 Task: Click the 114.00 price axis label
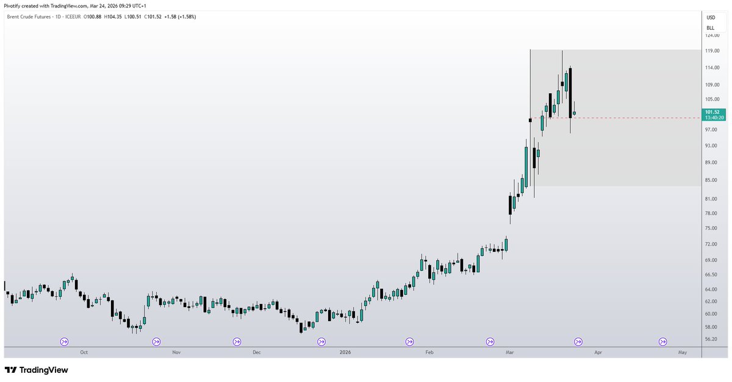click(712, 68)
